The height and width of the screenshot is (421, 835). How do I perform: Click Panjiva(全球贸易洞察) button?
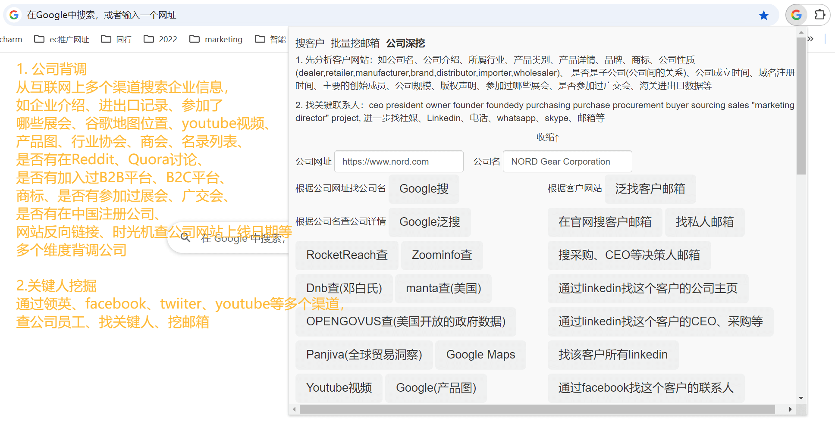[364, 355]
